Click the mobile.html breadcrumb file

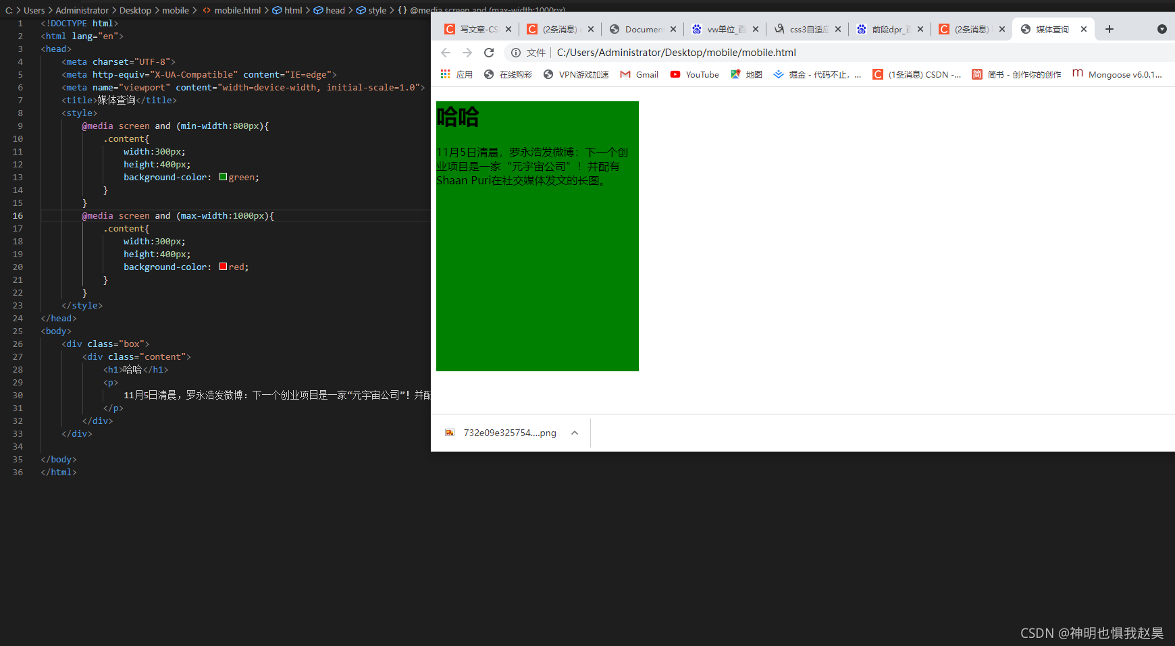pyautogui.click(x=232, y=10)
